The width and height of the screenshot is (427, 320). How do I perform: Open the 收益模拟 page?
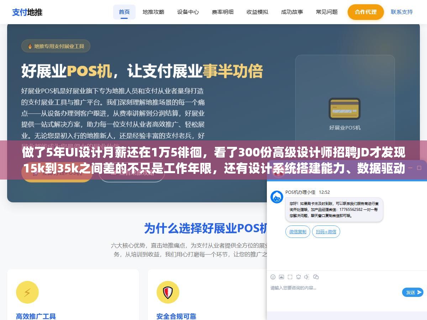[x=257, y=12]
